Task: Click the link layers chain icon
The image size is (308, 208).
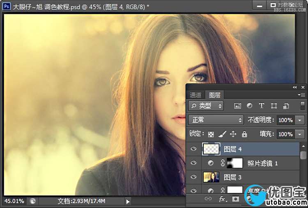Action: [208, 199]
